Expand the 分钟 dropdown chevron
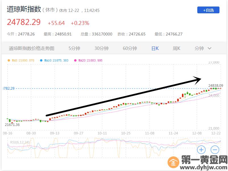 (x=210, y=48)
